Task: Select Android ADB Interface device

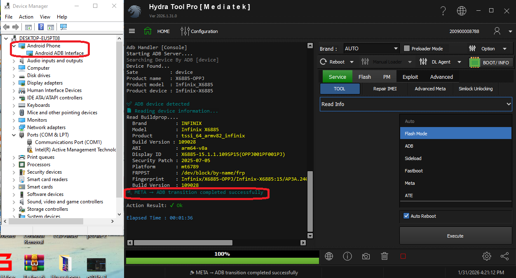Action: [x=59, y=53]
